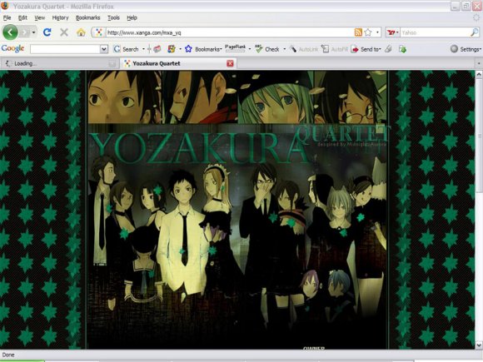Image resolution: width=483 pixels, height=362 pixels.
Task: Open the back/forward history dropdown arrow
Action: tap(33, 32)
